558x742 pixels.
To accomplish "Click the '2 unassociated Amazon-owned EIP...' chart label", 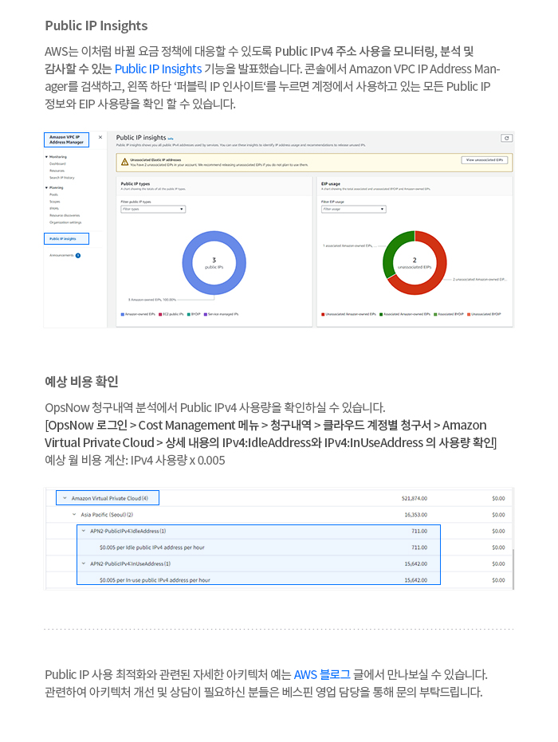I will click(480, 280).
